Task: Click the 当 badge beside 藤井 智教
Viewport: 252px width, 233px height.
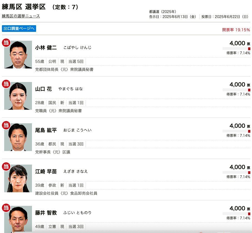Action: coord(6,208)
